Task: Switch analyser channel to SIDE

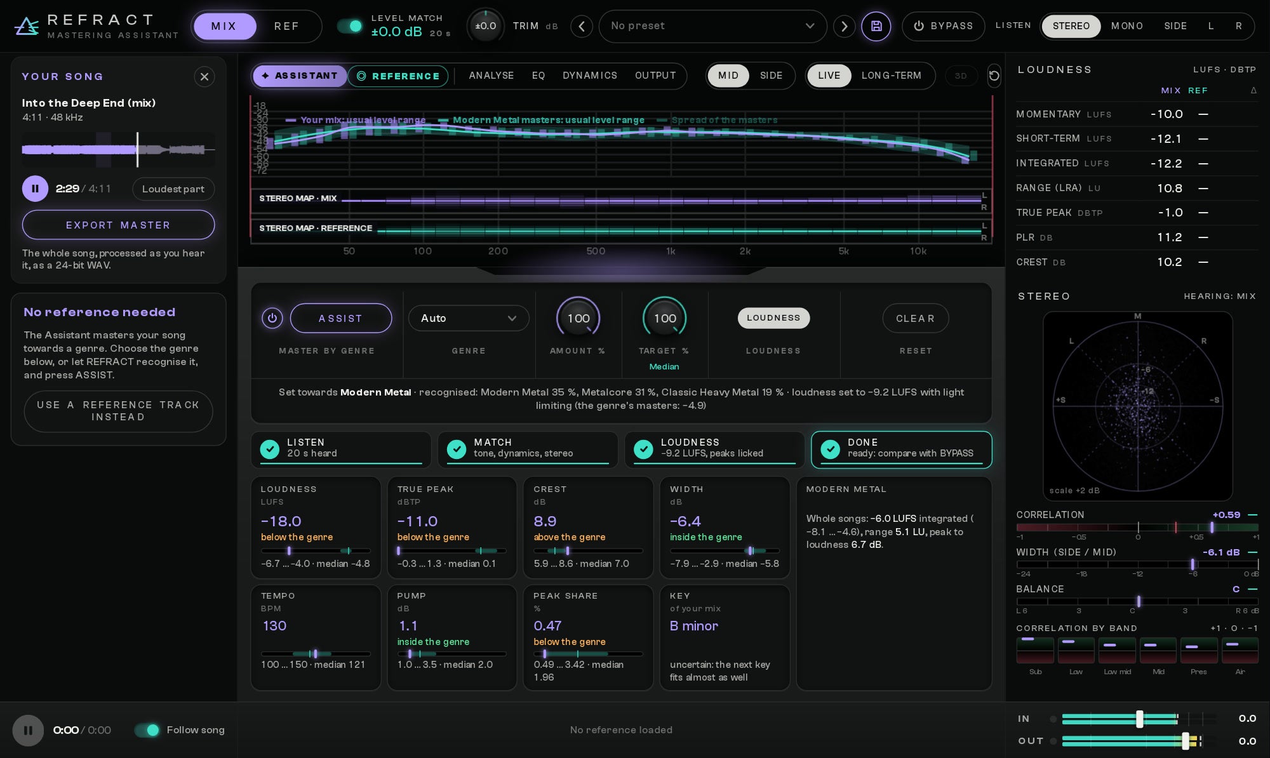Action: pyautogui.click(x=771, y=76)
